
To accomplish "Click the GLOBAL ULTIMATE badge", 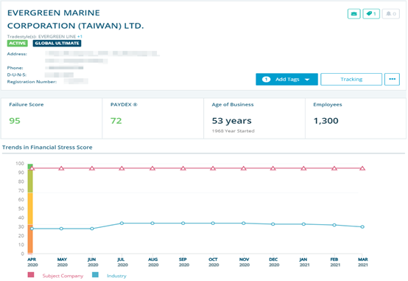I will point(57,44).
